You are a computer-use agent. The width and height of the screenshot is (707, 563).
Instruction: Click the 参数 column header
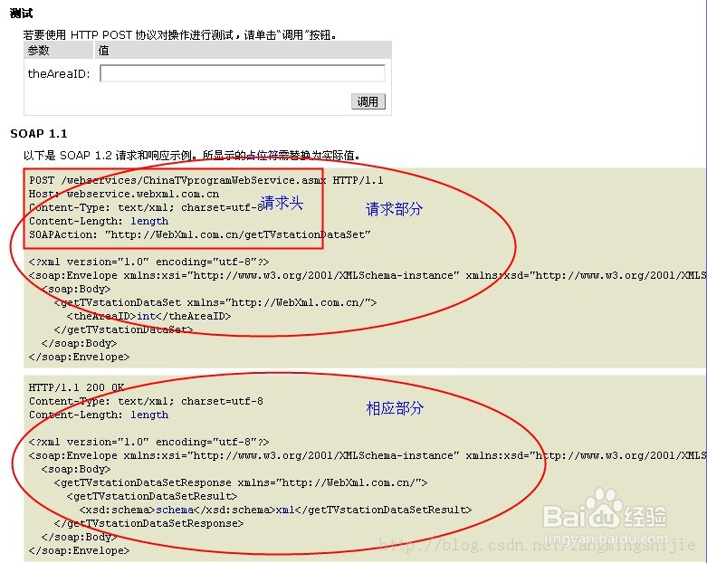coord(38,51)
